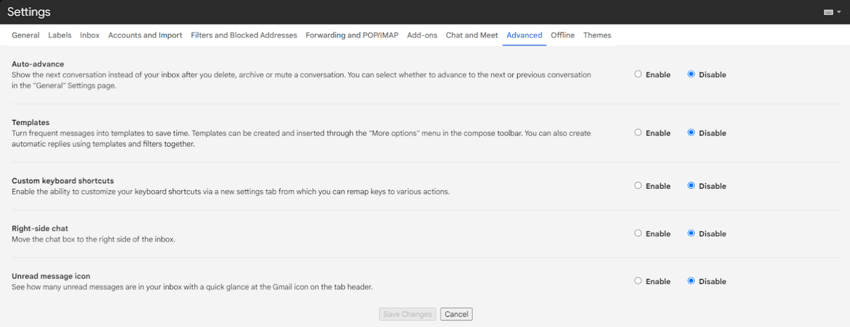Screen dimensions: 850x327
Task: Switch to Filters and Blocked Addresses tab
Action: [244, 35]
